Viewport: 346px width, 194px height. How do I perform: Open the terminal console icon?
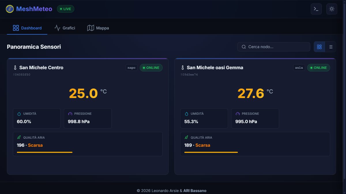click(x=316, y=9)
